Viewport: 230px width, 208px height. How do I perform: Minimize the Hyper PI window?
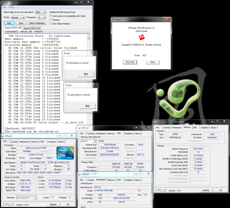click(76, 2)
